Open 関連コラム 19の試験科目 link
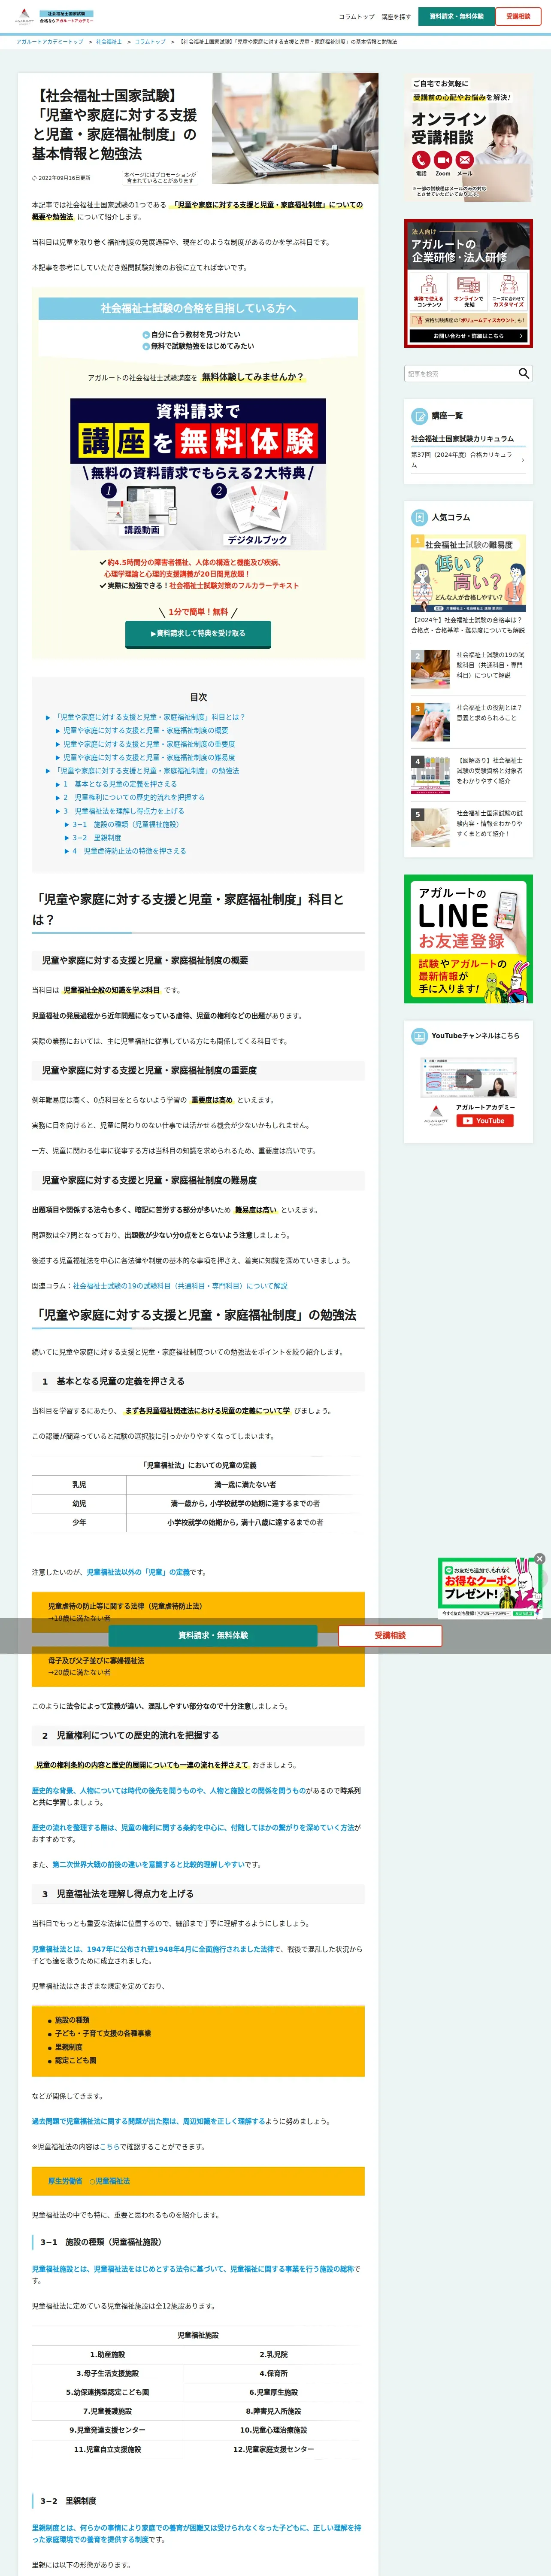 (180, 1286)
